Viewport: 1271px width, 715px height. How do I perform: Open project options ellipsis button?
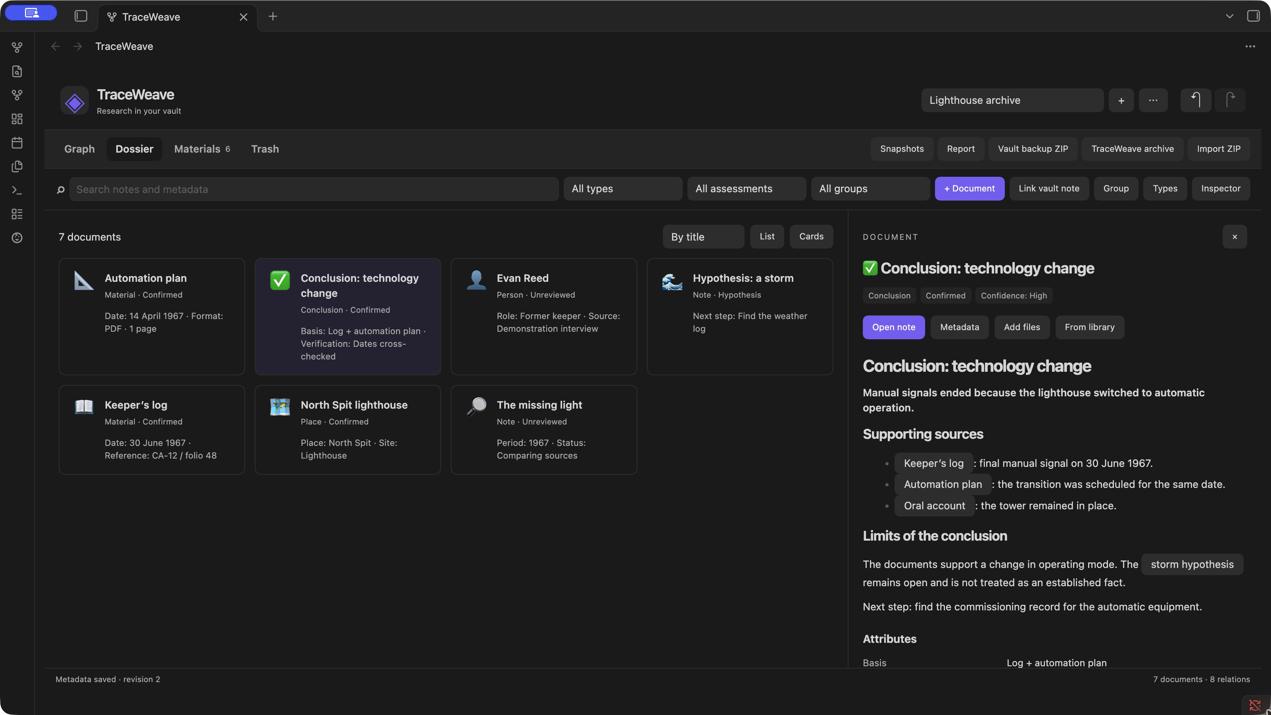point(1153,101)
